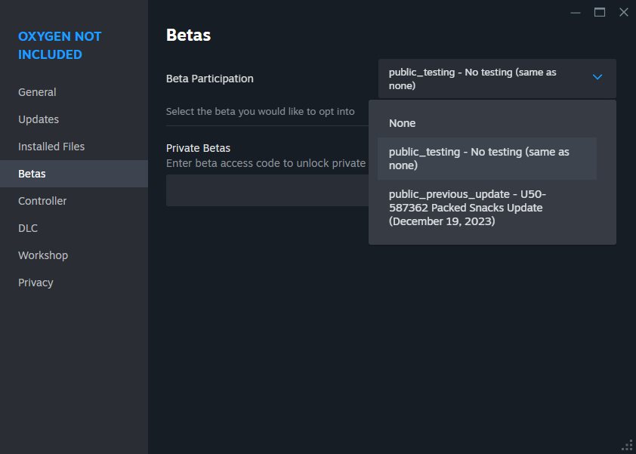Switch to the Updates section
The height and width of the screenshot is (454, 636).
(39, 119)
